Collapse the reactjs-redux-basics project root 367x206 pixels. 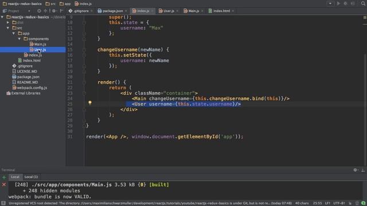pyautogui.click(x=2, y=17)
